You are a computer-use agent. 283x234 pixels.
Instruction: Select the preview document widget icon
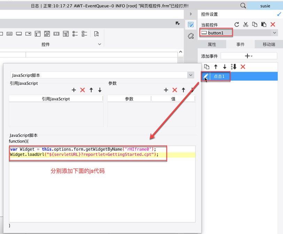[x=96, y=34]
